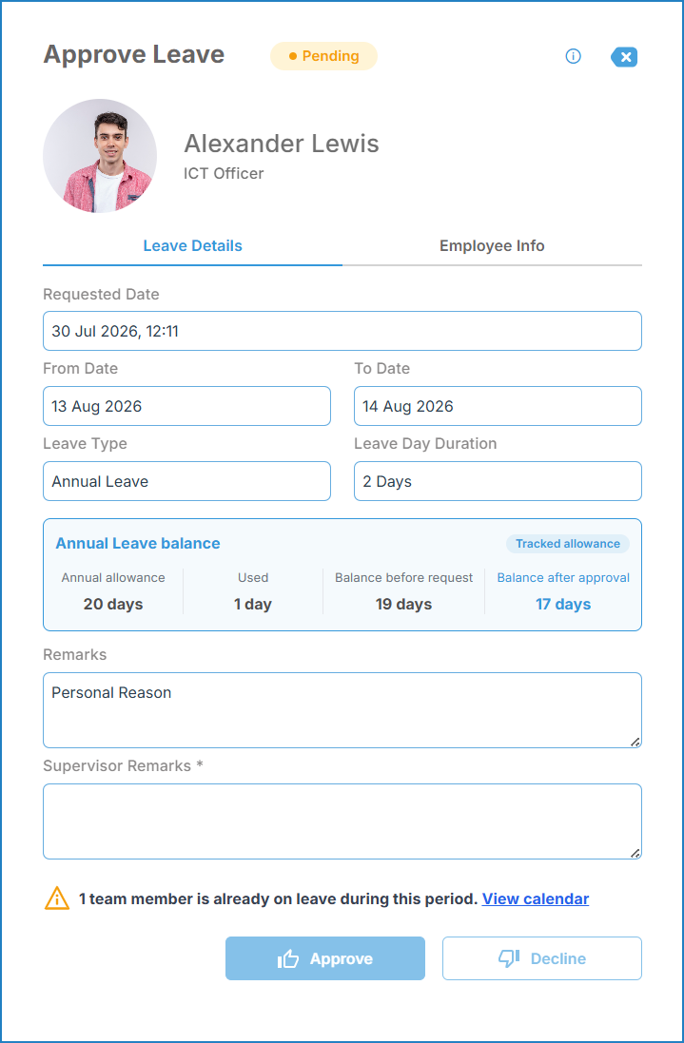This screenshot has width=684, height=1043.
Task: Click the warning triangle icon
Action: click(56, 898)
